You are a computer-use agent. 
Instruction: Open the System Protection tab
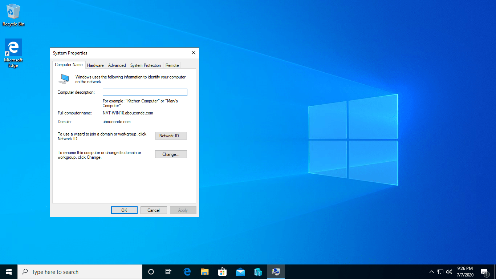coord(145,65)
